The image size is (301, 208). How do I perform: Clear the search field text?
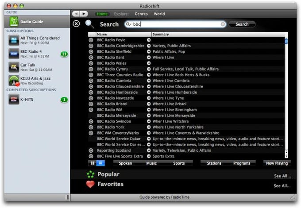point(223,24)
